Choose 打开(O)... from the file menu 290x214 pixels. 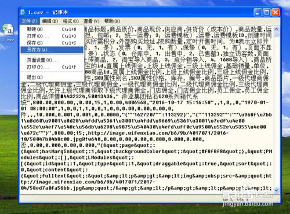[x=52, y=36]
